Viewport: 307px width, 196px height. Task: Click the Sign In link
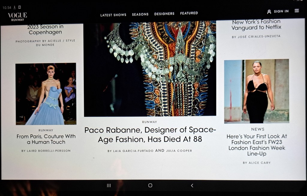[x=281, y=11]
